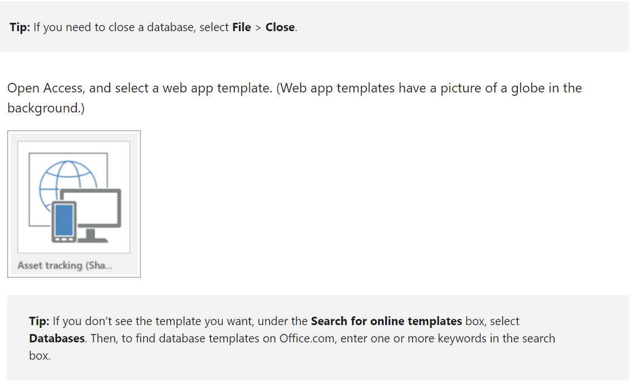Screen dimensions: 637x383
Task: Click the bold word Close in the top tip
Action: tap(280, 27)
